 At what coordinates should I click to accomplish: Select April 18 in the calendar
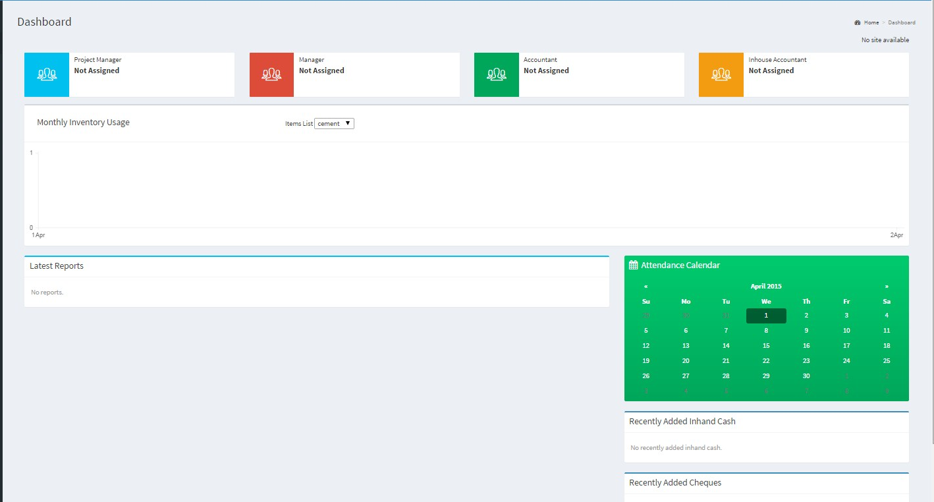tap(887, 346)
